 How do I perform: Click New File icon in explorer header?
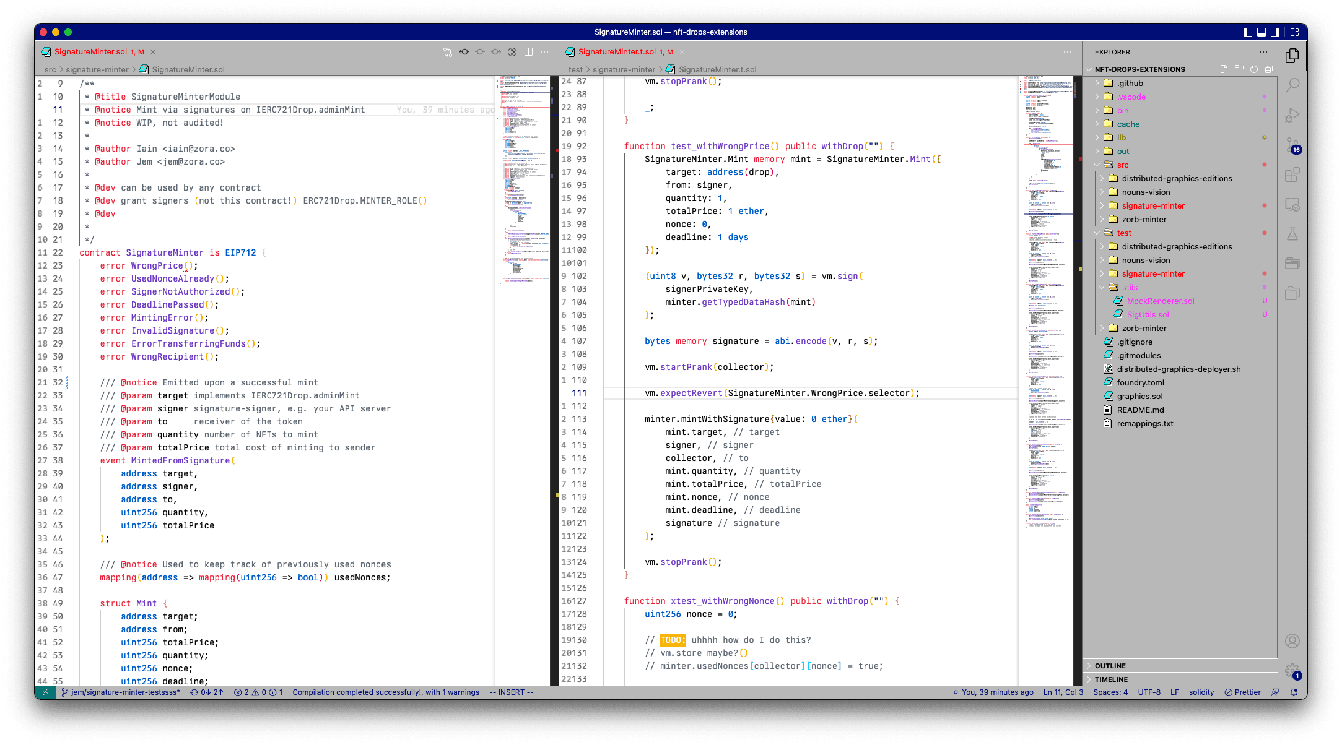point(1224,69)
